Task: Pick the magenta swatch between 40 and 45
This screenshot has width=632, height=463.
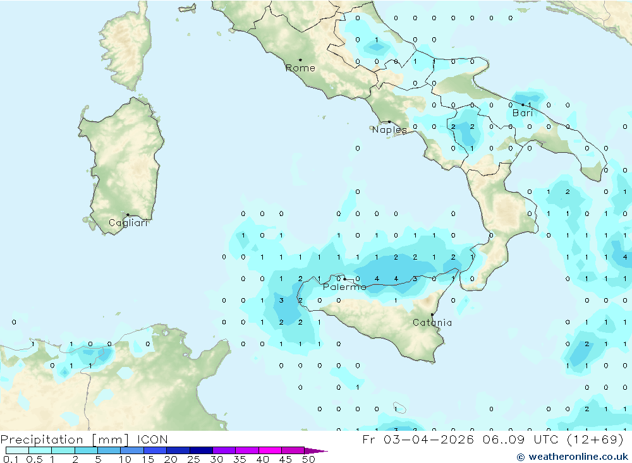Action: click(x=270, y=450)
